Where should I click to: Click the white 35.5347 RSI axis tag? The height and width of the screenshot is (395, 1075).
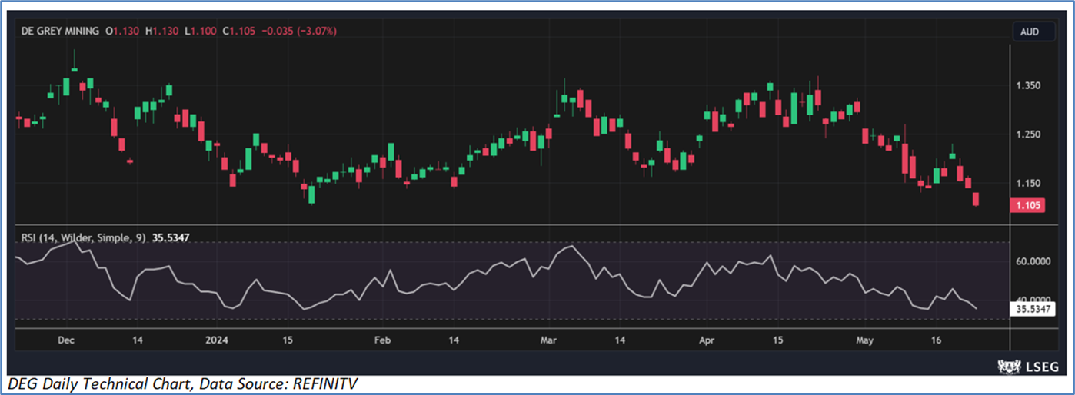click(x=1033, y=309)
